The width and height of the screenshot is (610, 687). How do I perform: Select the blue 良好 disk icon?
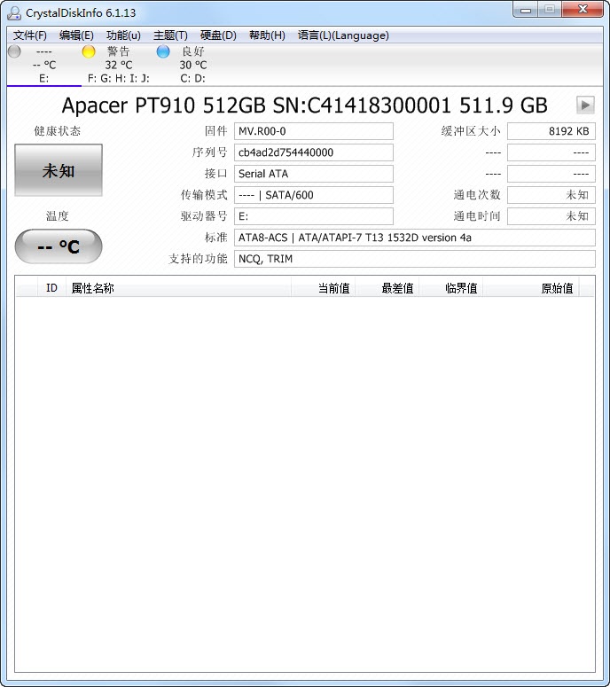click(x=163, y=51)
